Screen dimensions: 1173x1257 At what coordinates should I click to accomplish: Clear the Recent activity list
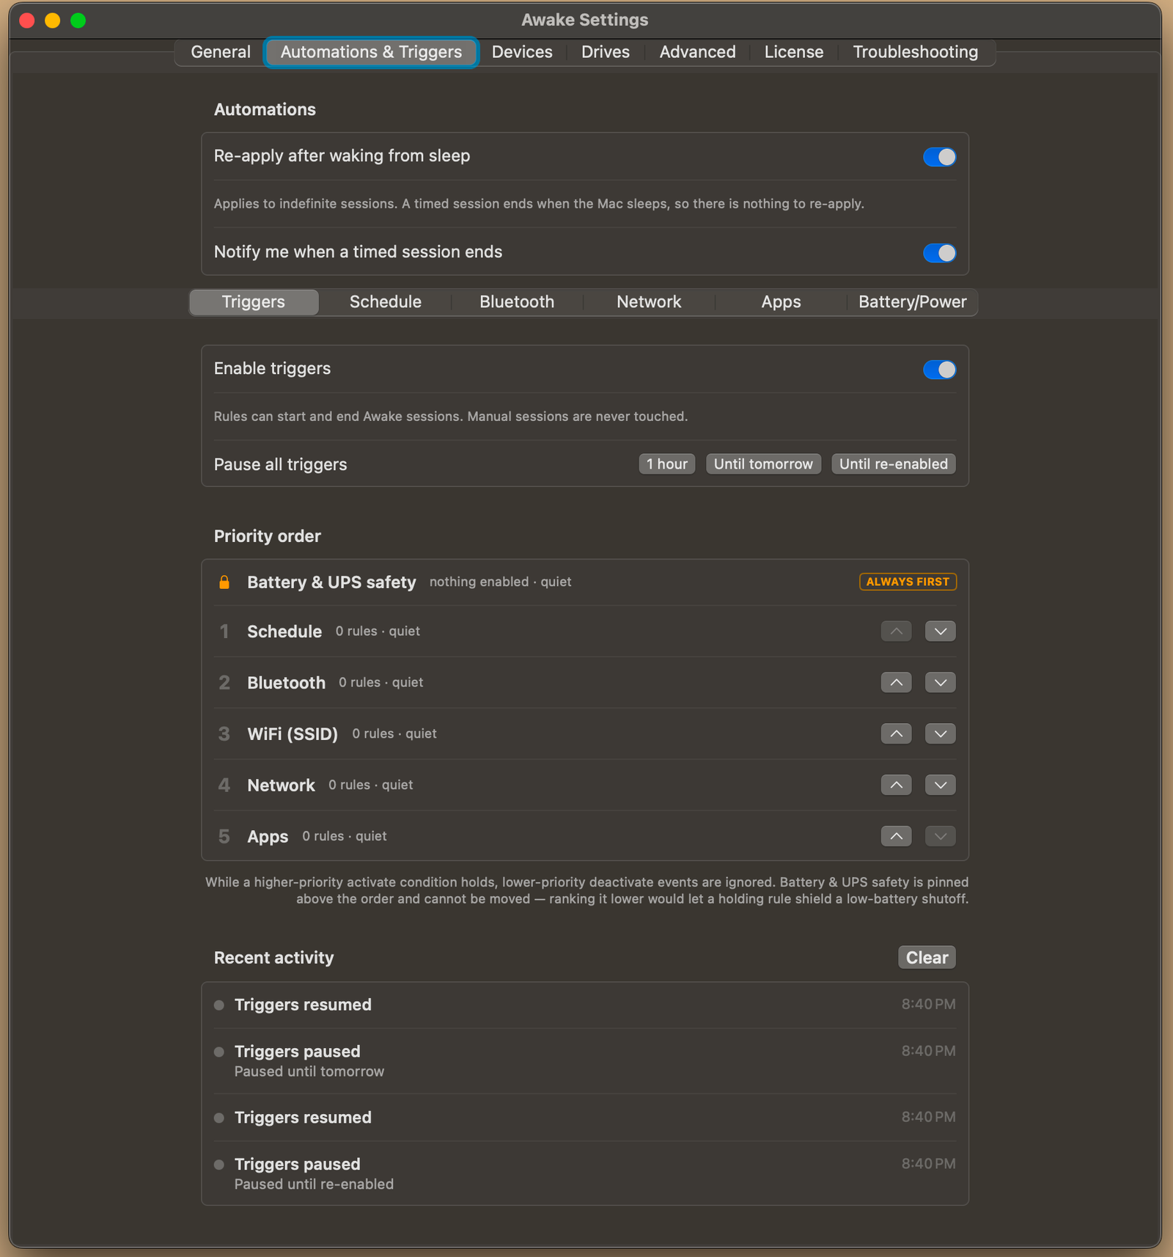927,958
